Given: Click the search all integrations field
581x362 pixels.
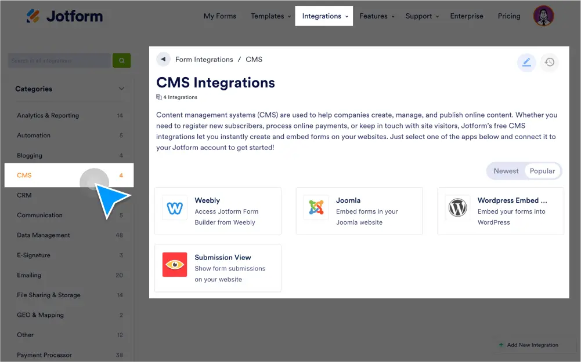Looking at the screenshot, I should point(58,60).
